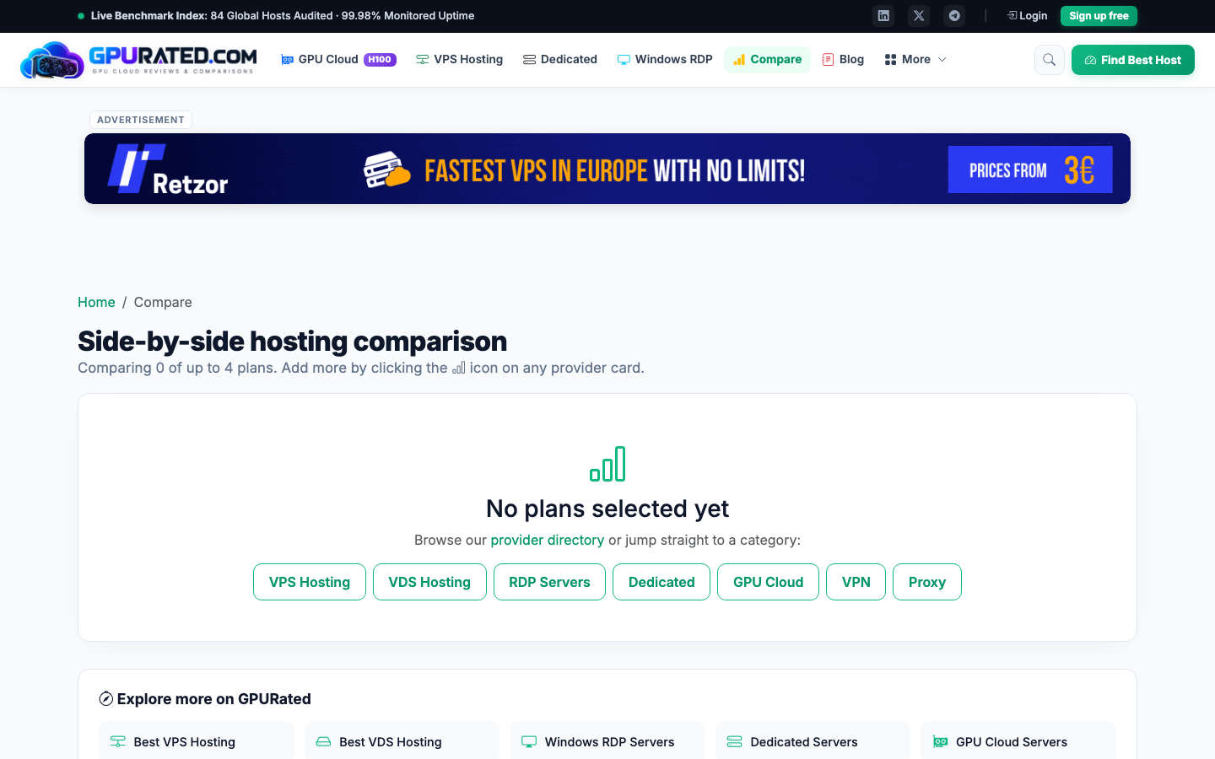
Task: Choose the GPU Cloud category button
Action: click(x=768, y=582)
